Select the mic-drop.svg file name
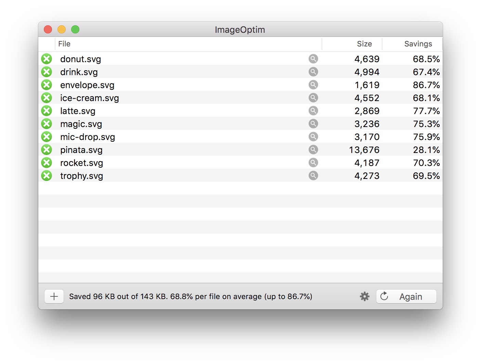The width and height of the screenshot is (481, 364). 88,137
